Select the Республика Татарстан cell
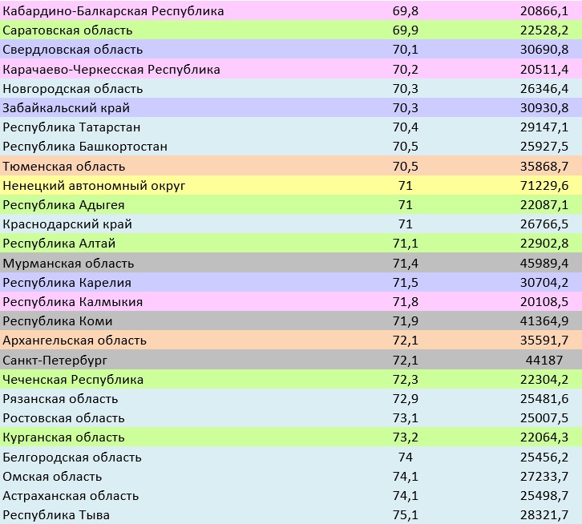Viewport: 582px width, 524px height. [72, 127]
